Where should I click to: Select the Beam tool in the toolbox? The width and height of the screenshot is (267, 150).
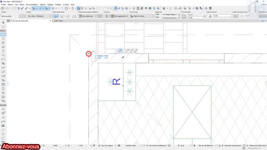point(3,55)
